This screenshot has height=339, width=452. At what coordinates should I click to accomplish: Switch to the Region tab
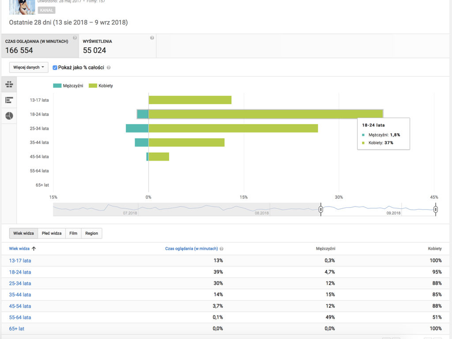pyautogui.click(x=92, y=233)
